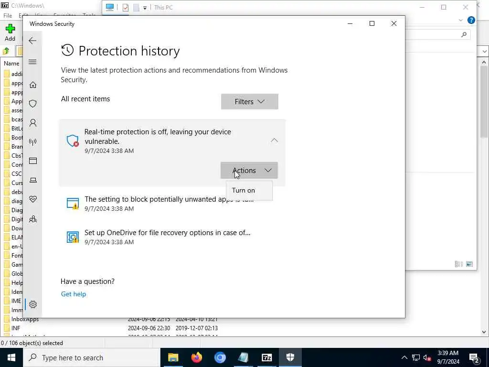This screenshot has height=367, width=489.
Task: Open the Actions dropdown
Action: pyautogui.click(x=249, y=171)
